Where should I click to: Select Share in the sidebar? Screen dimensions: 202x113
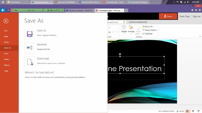click(7, 60)
